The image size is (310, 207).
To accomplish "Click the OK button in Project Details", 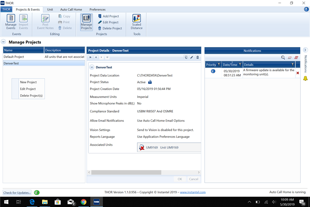I will [x=180, y=179].
